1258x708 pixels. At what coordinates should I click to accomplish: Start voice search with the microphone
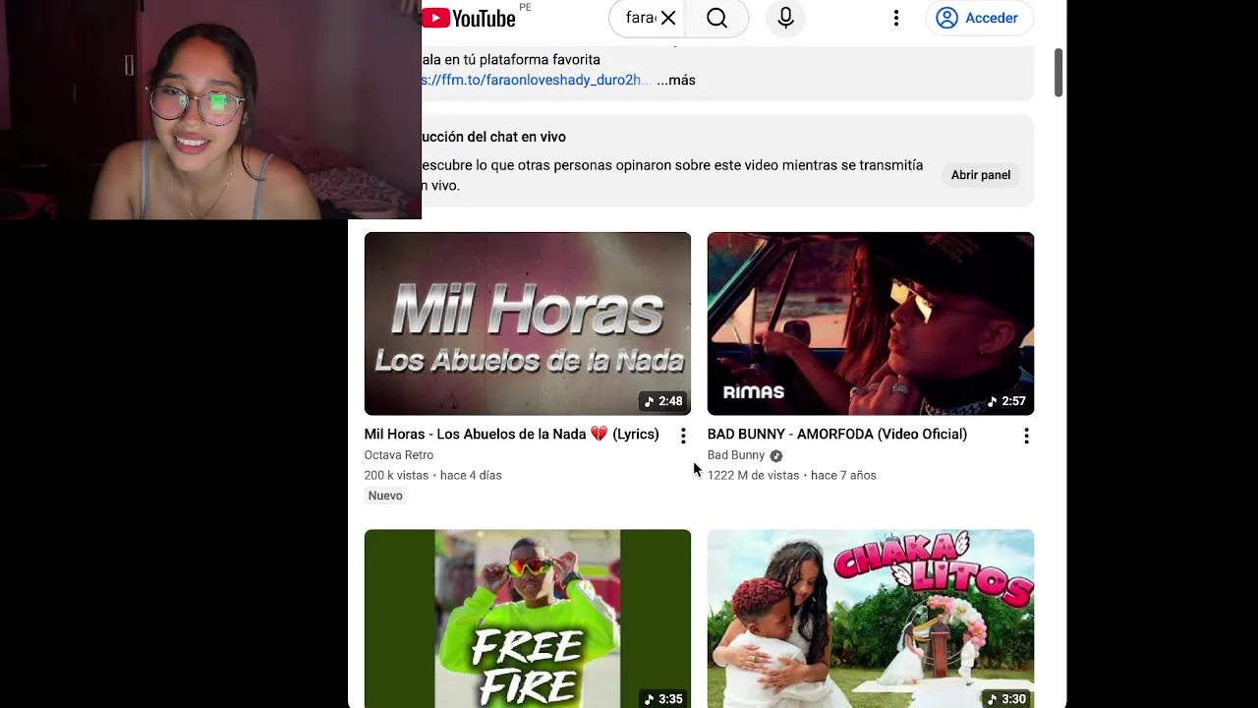(785, 18)
